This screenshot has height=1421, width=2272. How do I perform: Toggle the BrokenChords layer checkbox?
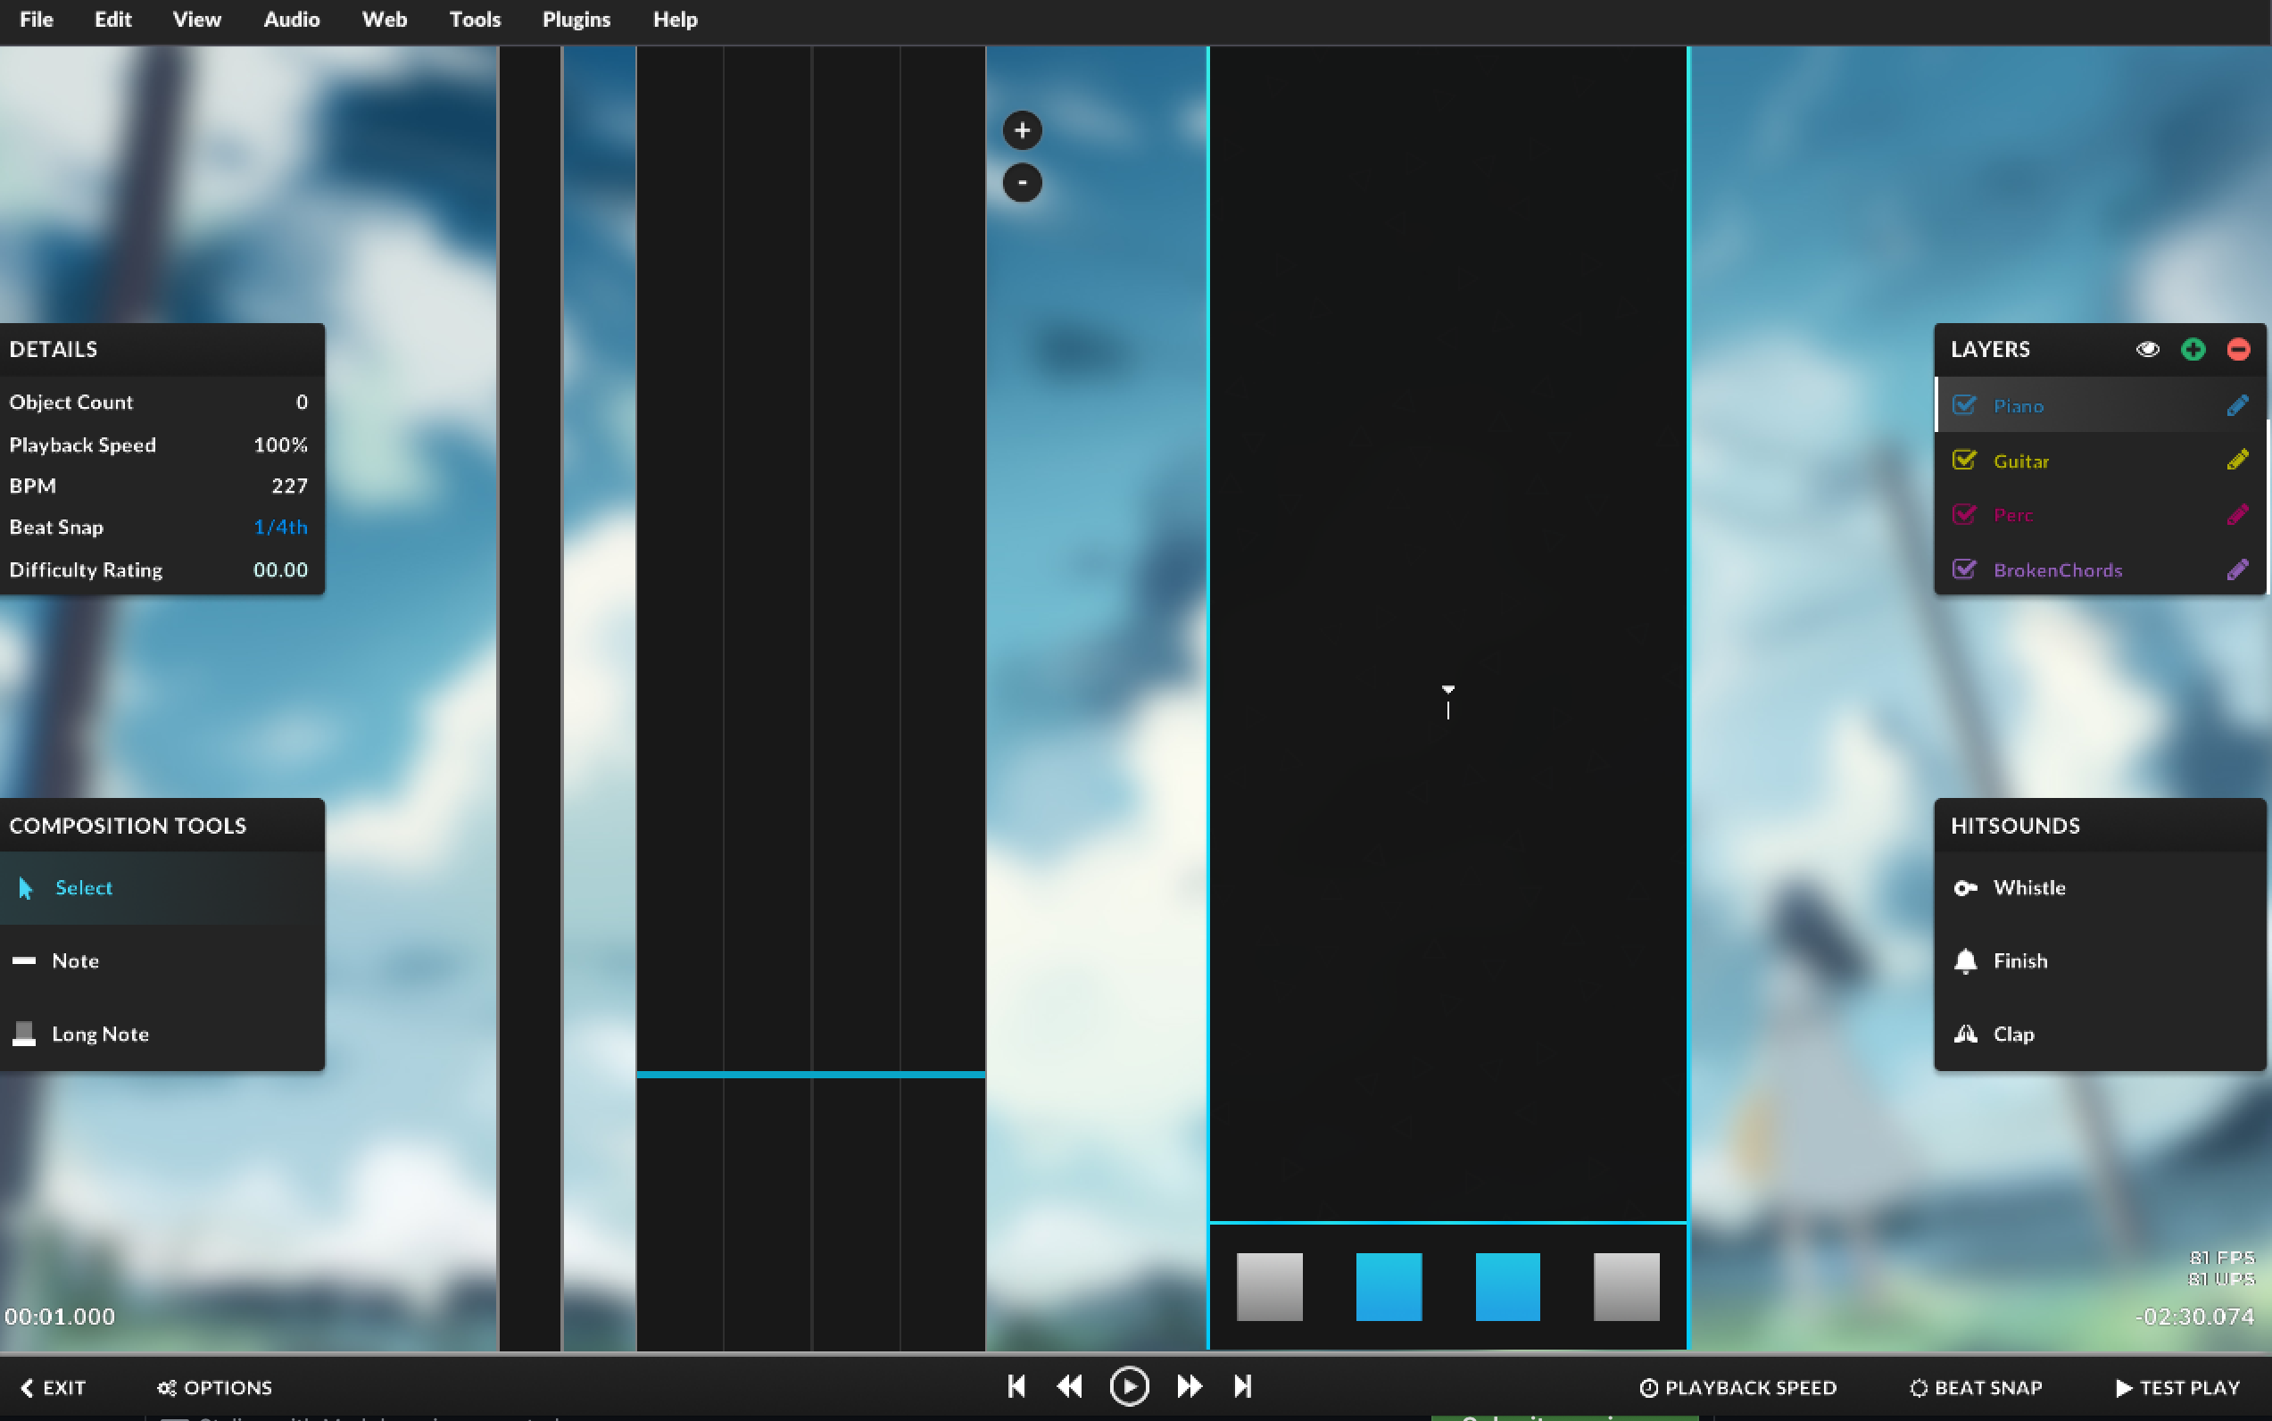1966,569
